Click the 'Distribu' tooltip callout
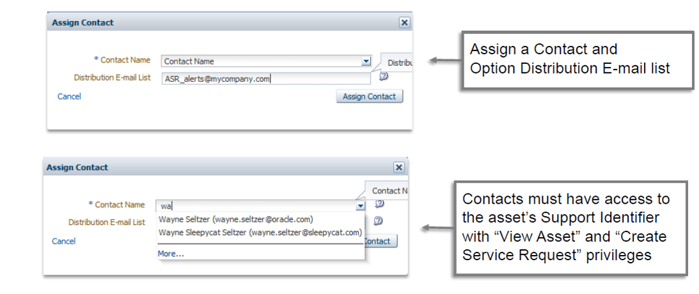The image size is (699, 294). [x=400, y=63]
